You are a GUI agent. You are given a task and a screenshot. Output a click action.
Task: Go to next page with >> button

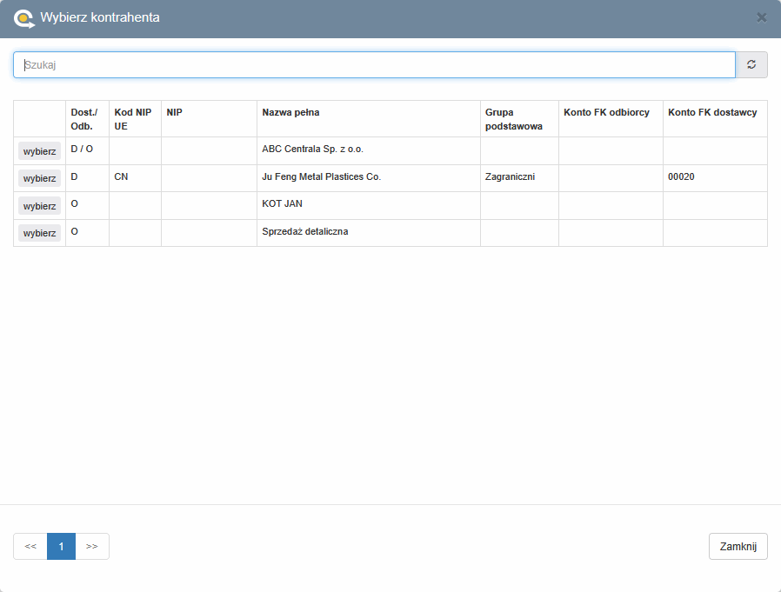92,546
